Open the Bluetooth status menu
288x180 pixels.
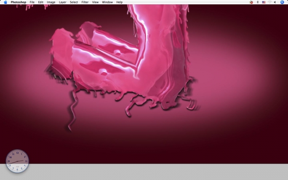(257, 2)
